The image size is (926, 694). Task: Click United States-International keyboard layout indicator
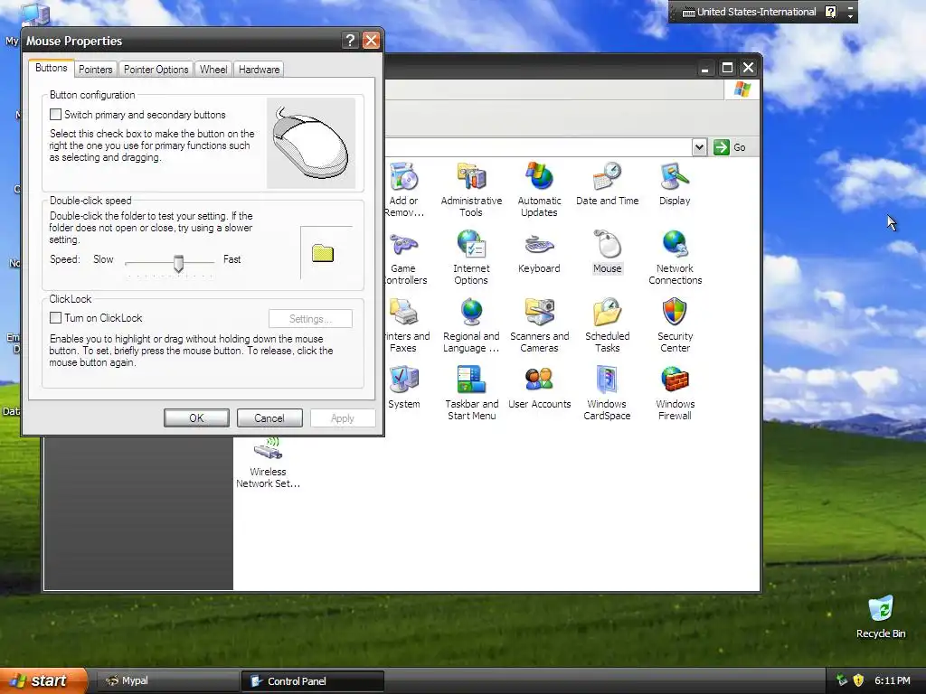pyautogui.click(x=750, y=12)
